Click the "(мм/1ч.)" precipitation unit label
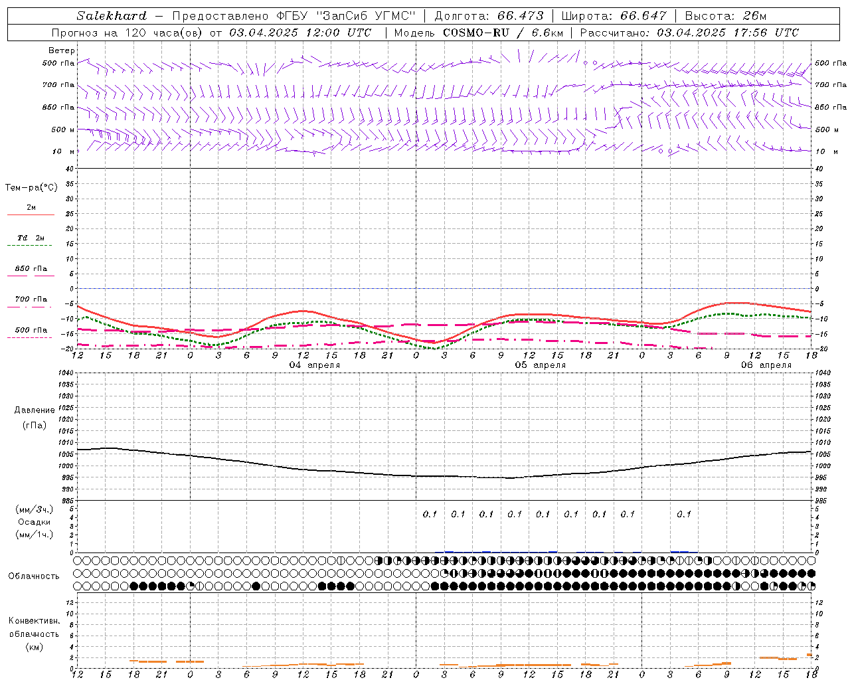This screenshot has width=850, height=680. [x=35, y=535]
